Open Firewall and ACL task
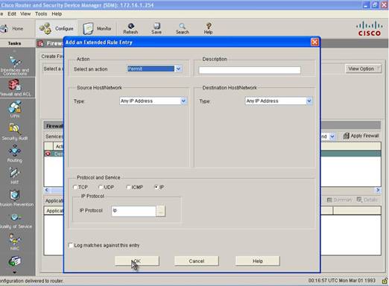The width and height of the screenshot is (389, 286). click(x=15, y=87)
